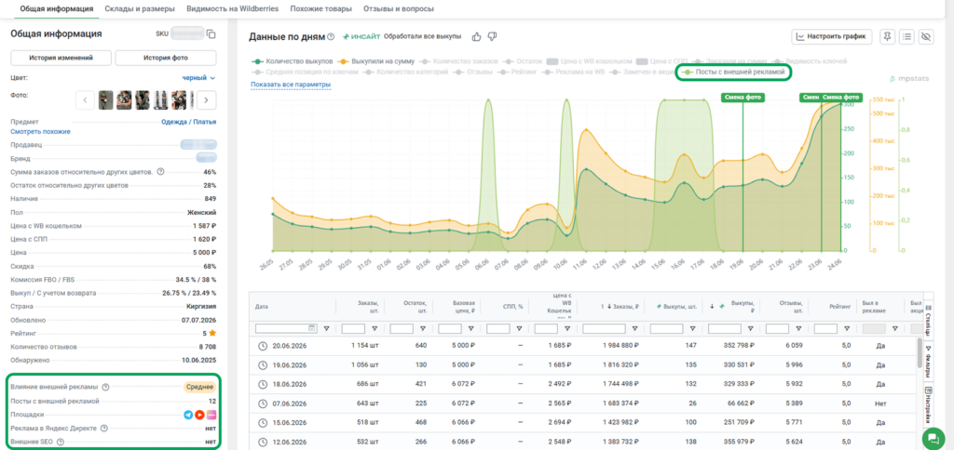Hide the chart with the crossed-eye icon
954x450 pixels.
pyautogui.click(x=927, y=37)
